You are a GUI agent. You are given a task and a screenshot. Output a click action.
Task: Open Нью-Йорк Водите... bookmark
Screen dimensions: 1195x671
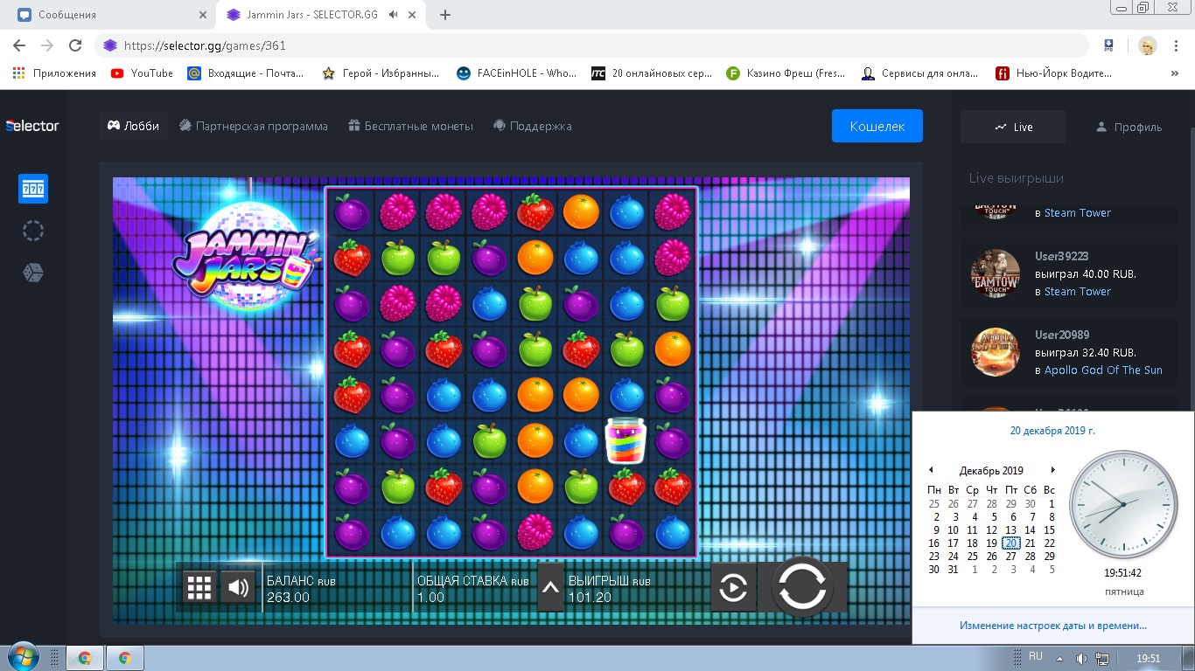1054,73
